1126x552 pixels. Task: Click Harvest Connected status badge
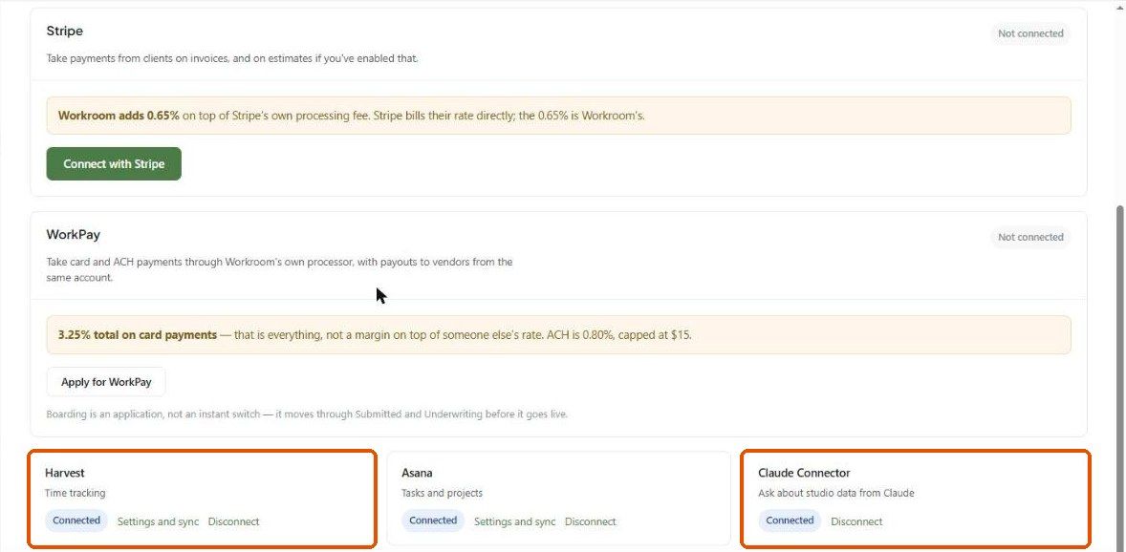[x=76, y=520]
